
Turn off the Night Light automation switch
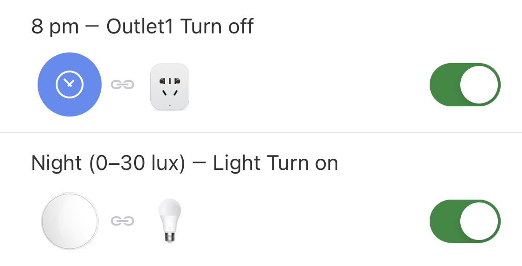click(x=465, y=221)
